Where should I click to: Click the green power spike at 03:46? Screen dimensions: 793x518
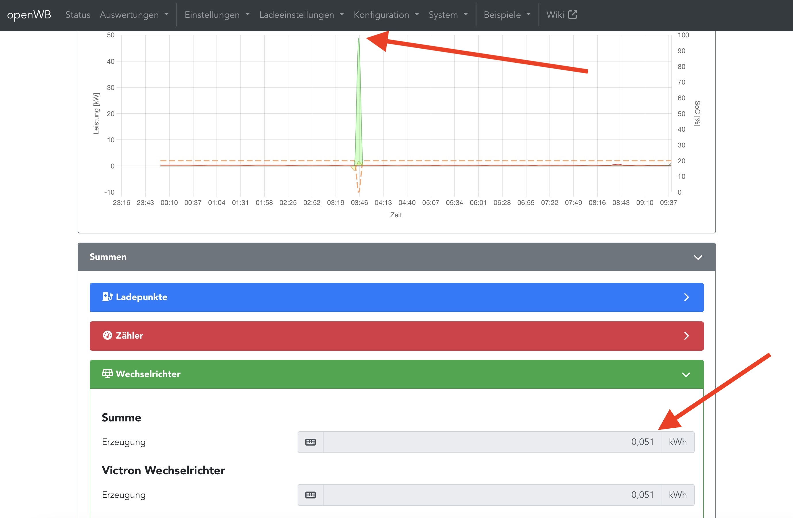point(359,100)
